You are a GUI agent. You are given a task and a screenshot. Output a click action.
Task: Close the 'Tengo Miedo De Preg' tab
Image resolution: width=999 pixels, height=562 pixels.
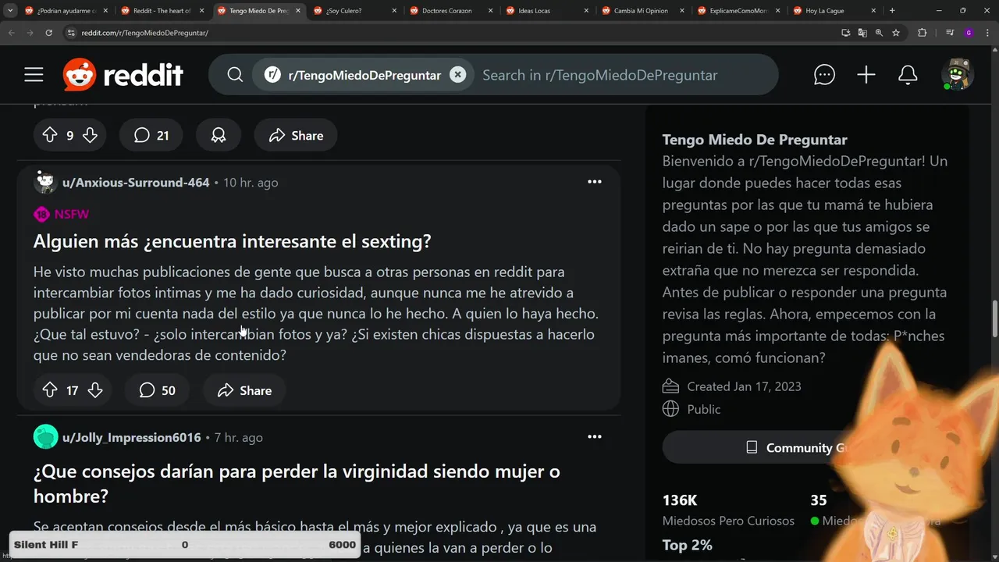coord(297,11)
